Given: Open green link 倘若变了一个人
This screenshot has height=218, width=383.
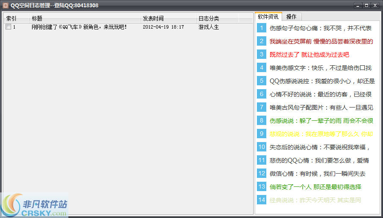Looking at the screenshot, I should pos(315,187).
